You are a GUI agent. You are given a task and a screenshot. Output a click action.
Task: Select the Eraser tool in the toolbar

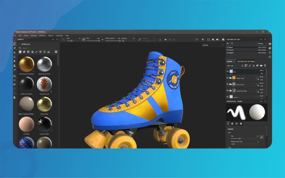pos(14,48)
